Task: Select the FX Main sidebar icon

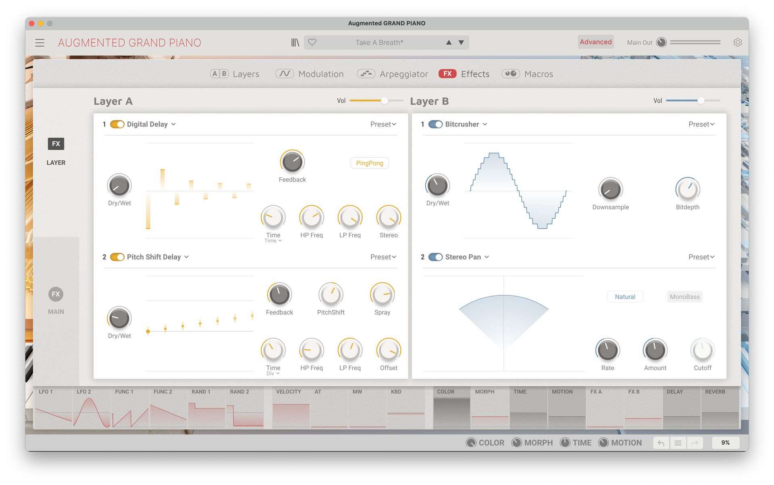Action: pyautogui.click(x=56, y=294)
